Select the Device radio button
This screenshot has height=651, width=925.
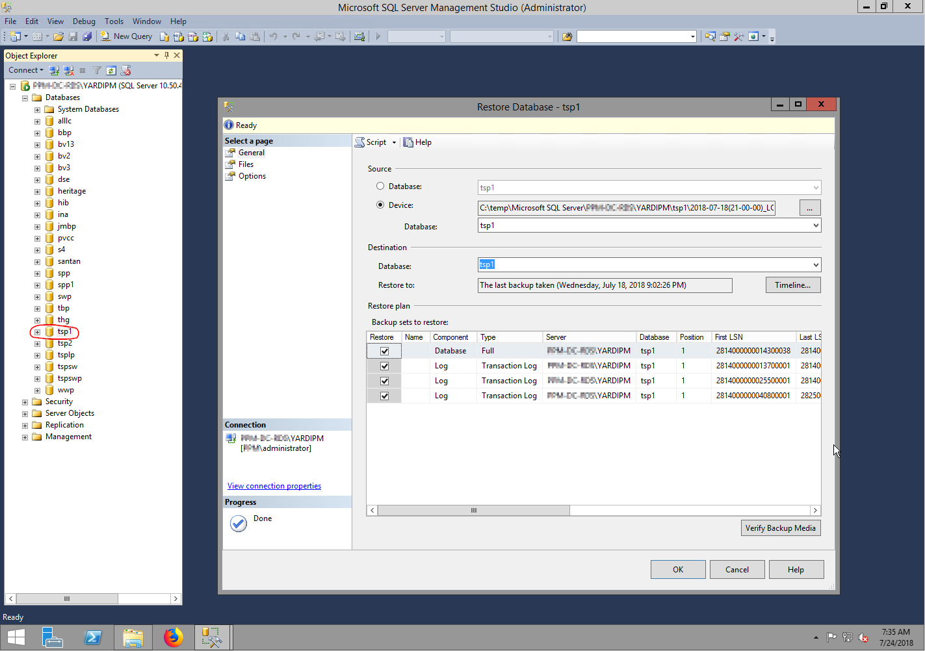pos(380,205)
